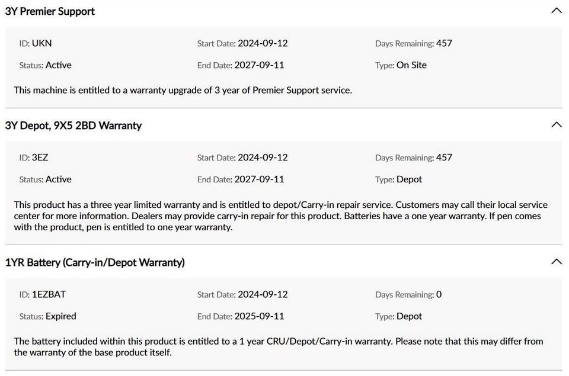Click the Premier Support warranty upgrade description
The height and width of the screenshot is (376, 569).
pos(183,90)
